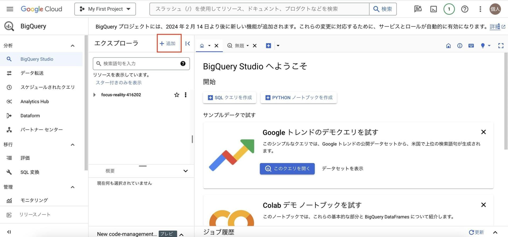Open the Gemini chat assistant icon
Image resolution: width=508 pixels, height=237 pixels.
[x=418, y=9]
